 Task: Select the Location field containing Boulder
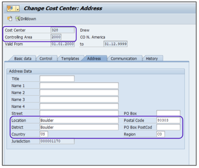(79, 120)
